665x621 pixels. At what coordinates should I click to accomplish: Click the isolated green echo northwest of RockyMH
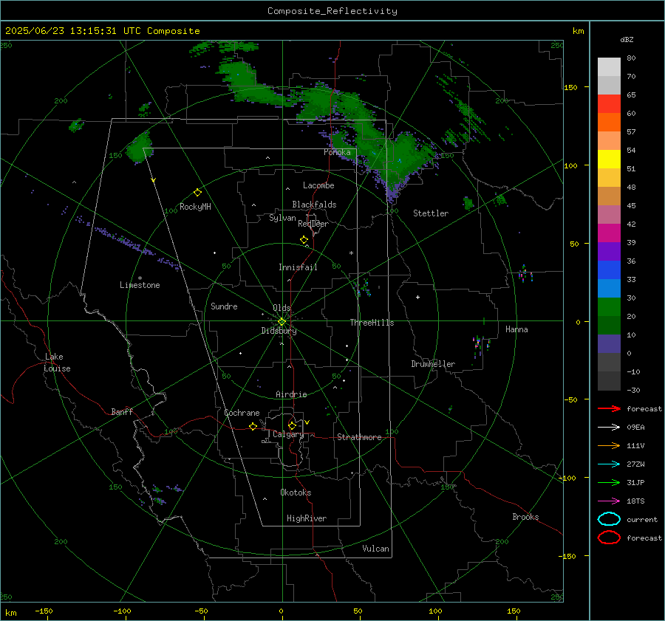139,147
